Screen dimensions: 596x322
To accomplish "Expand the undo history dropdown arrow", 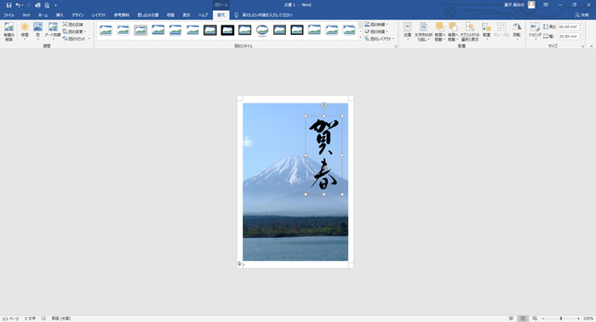I will (22, 5).
